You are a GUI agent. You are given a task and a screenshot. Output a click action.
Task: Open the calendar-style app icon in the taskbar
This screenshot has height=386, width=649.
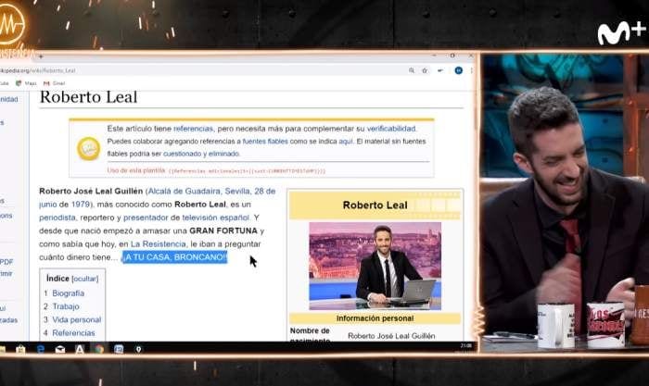click(119, 349)
